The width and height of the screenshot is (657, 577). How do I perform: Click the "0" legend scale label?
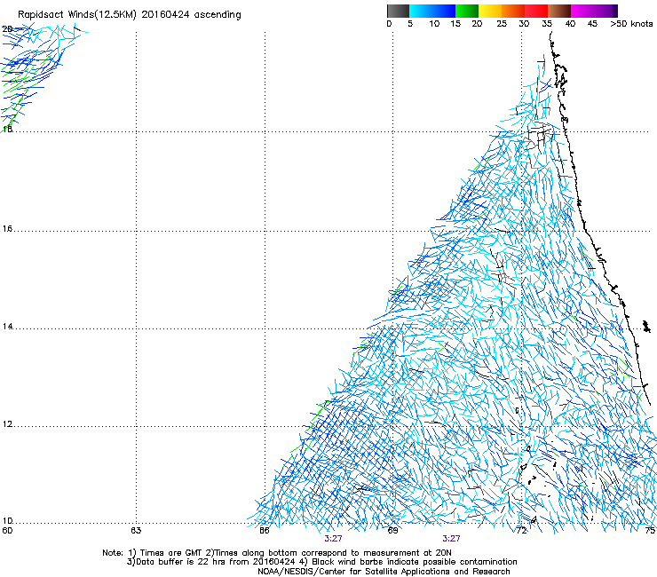tap(389, 24)
